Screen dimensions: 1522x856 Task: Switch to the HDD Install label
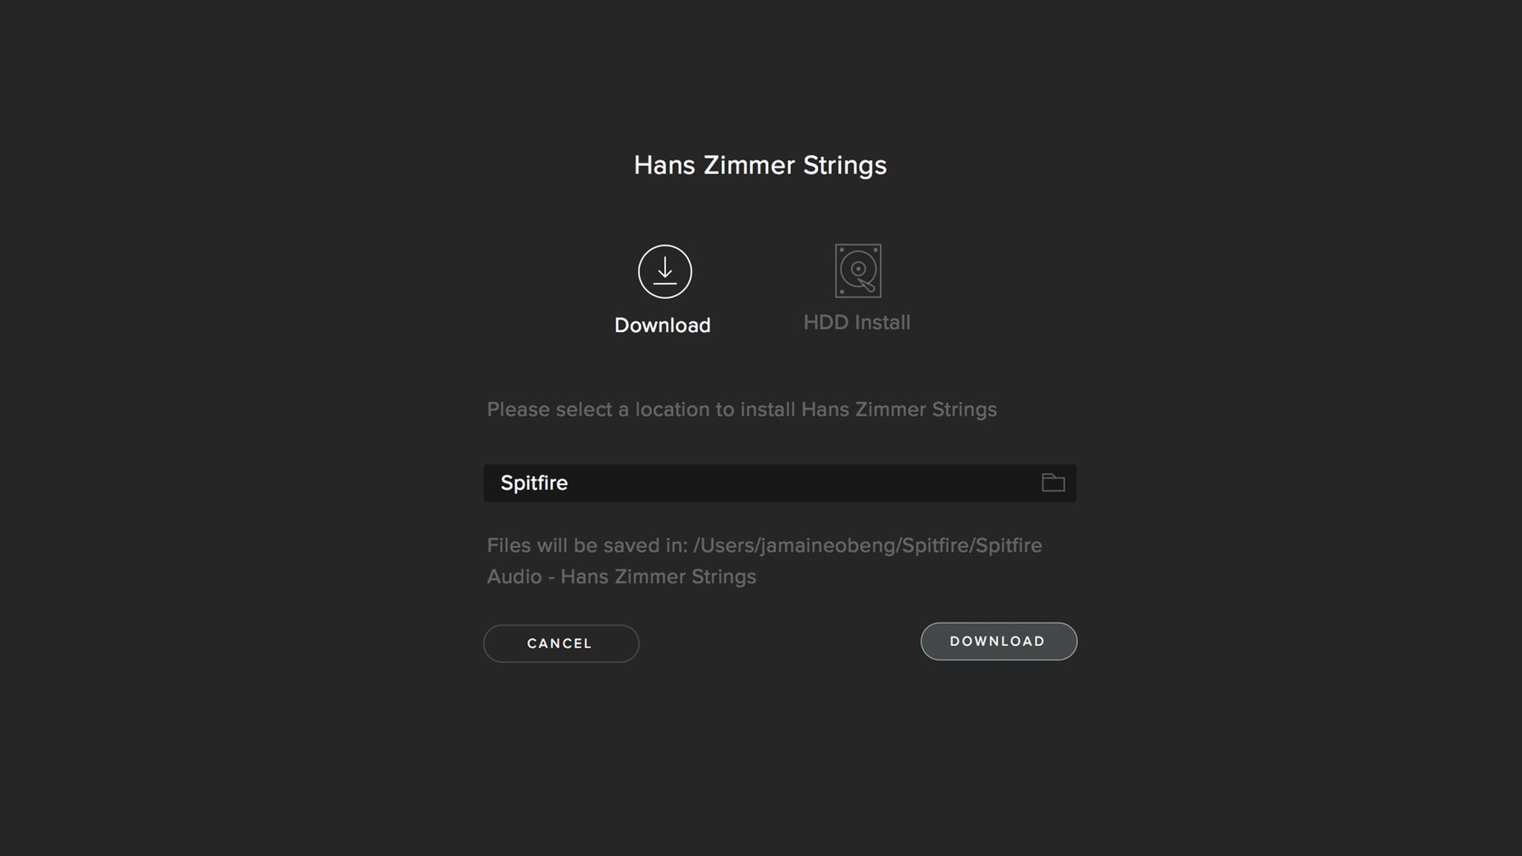857,322
